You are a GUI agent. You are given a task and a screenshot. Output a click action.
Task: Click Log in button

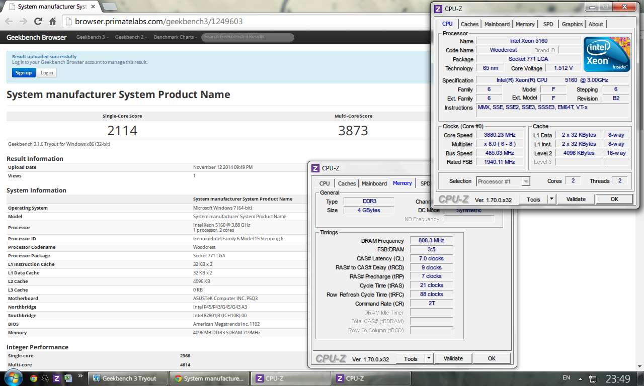[47, 72]
